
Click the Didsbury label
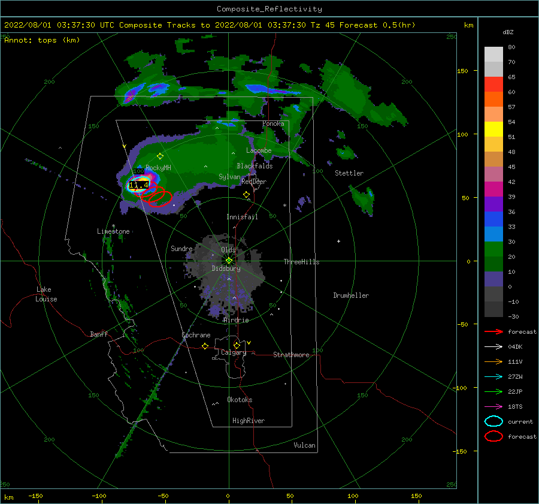(x=226, y=268)
